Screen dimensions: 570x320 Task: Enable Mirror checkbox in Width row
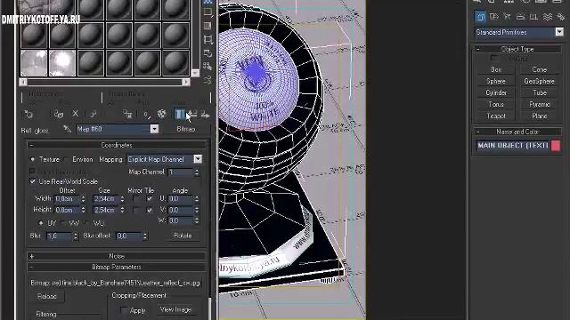point(136,199)
